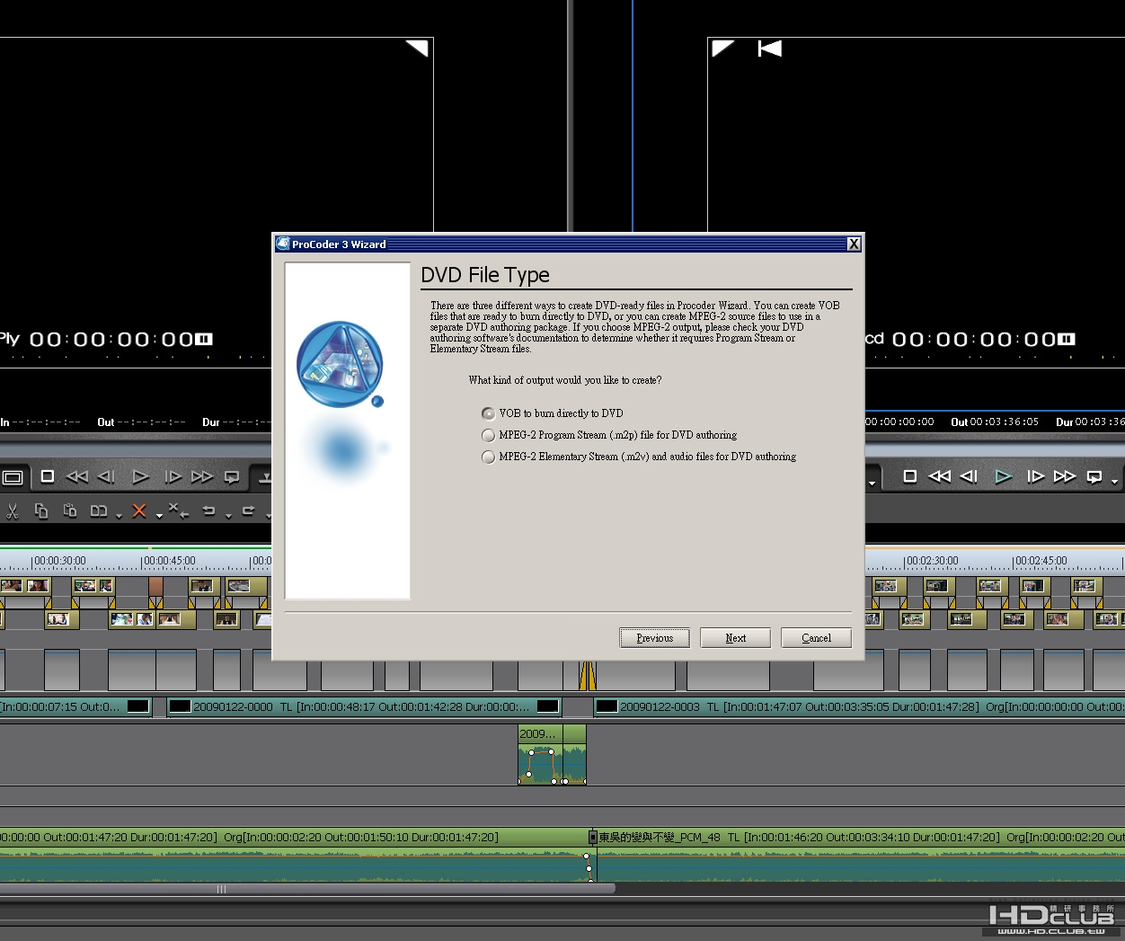1125x941 pixels.
Task: Open dropdown after recorder loop button
Action: tap(1114, 482)
